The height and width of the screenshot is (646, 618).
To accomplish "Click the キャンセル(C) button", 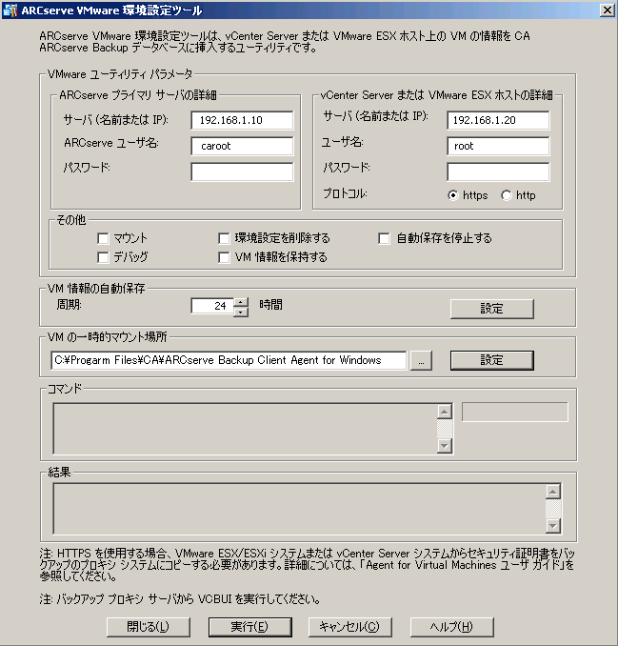I will (x=350, y=627).
